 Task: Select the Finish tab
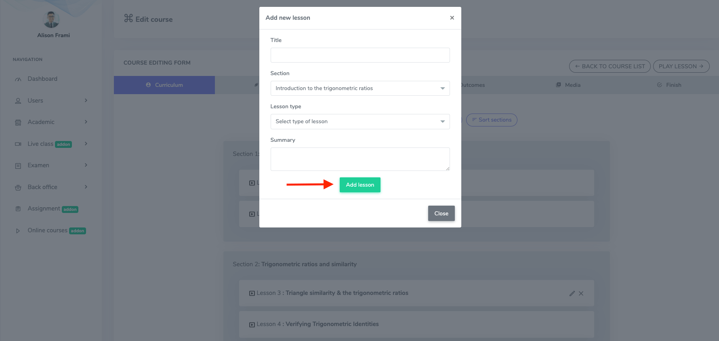[669, 85]
